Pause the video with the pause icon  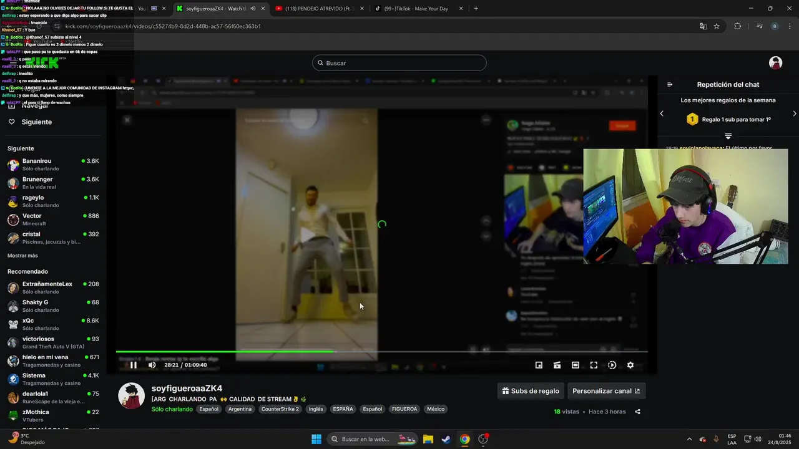click(133, 365)
